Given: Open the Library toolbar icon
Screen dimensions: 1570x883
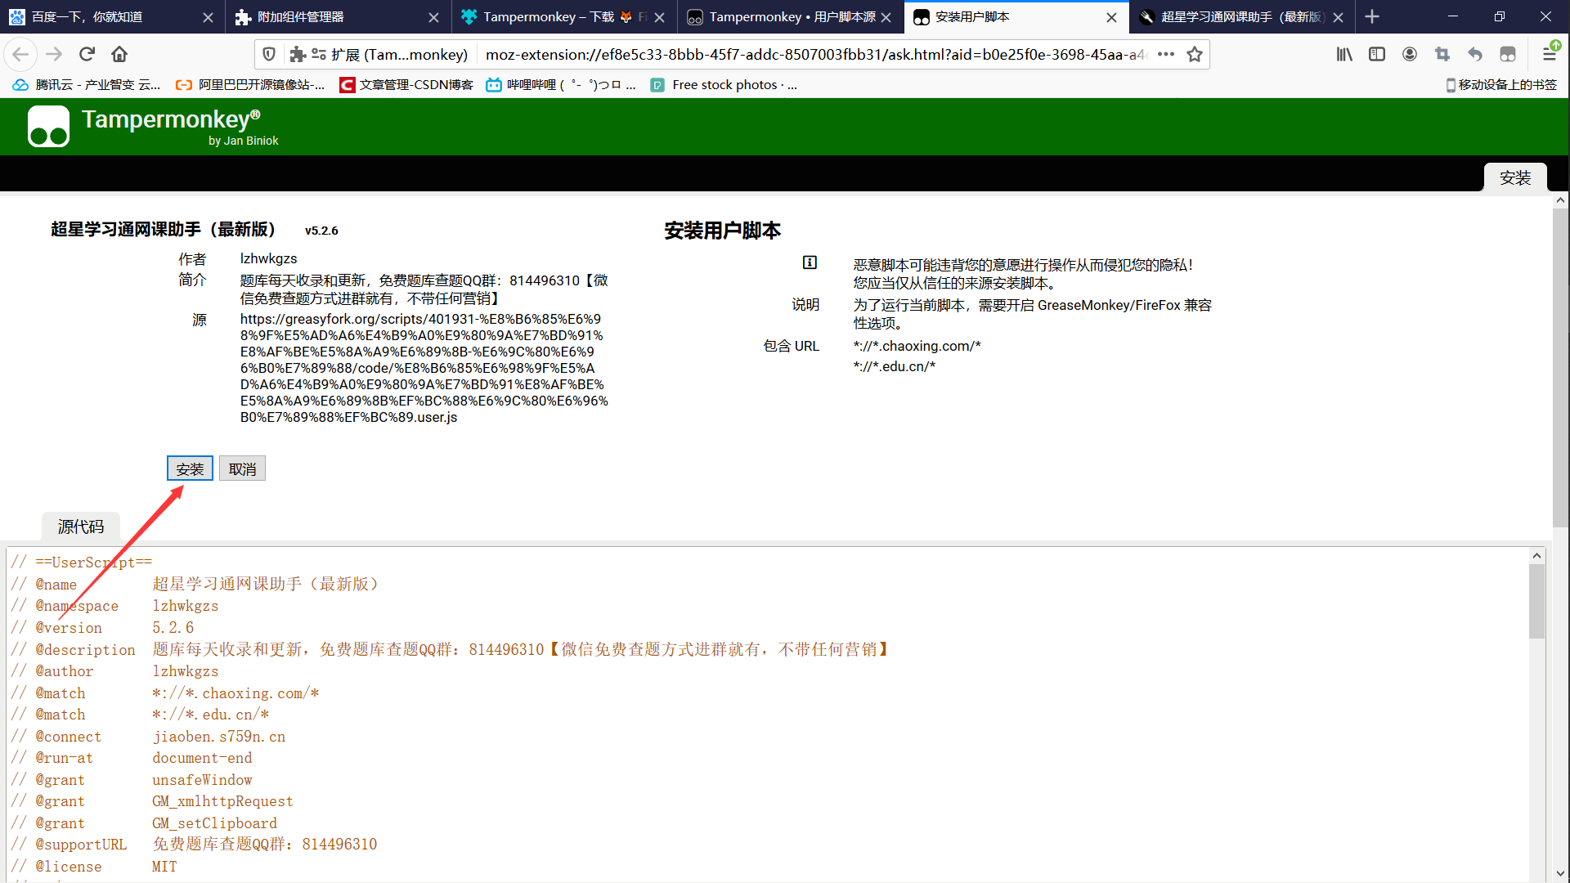Looking at the screenshot, I should pyautogui.click(x=1344, y=54).
